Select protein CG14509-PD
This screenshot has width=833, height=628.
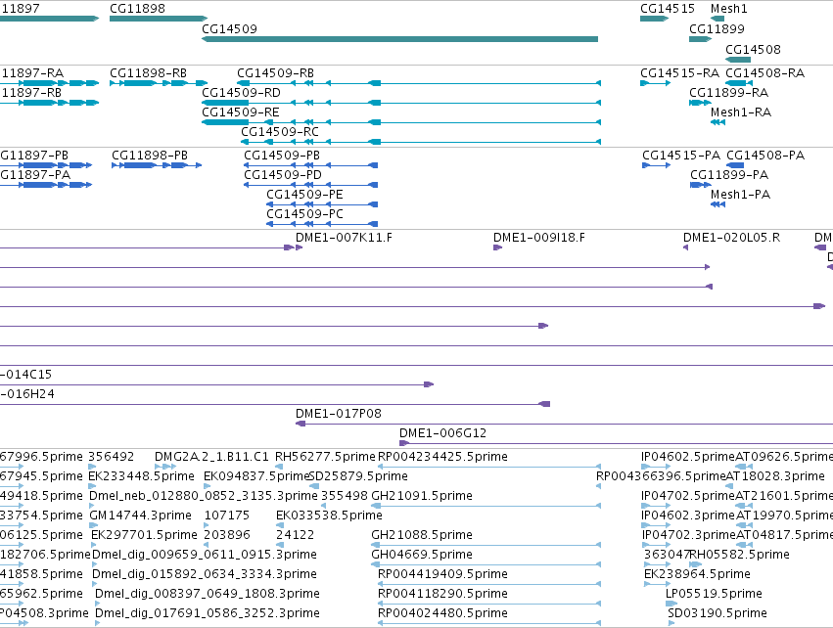[x=310, y=185]
